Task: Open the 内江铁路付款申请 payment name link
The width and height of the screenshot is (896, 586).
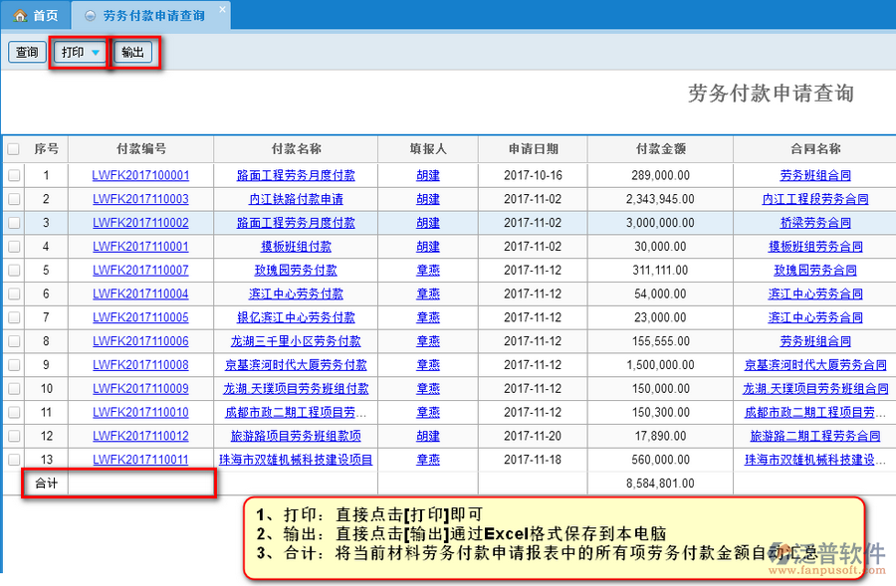Action: [296, 199]
